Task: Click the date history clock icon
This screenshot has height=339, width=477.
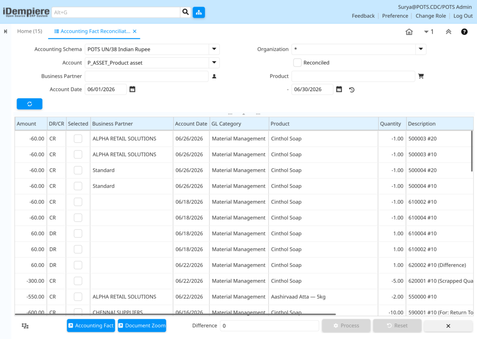Action: click(352, 90)
